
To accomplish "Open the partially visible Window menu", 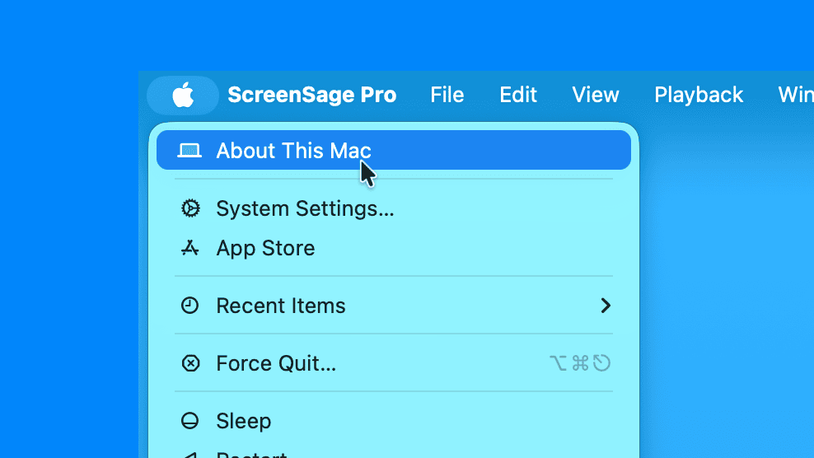I will click(x=795, y=96).
